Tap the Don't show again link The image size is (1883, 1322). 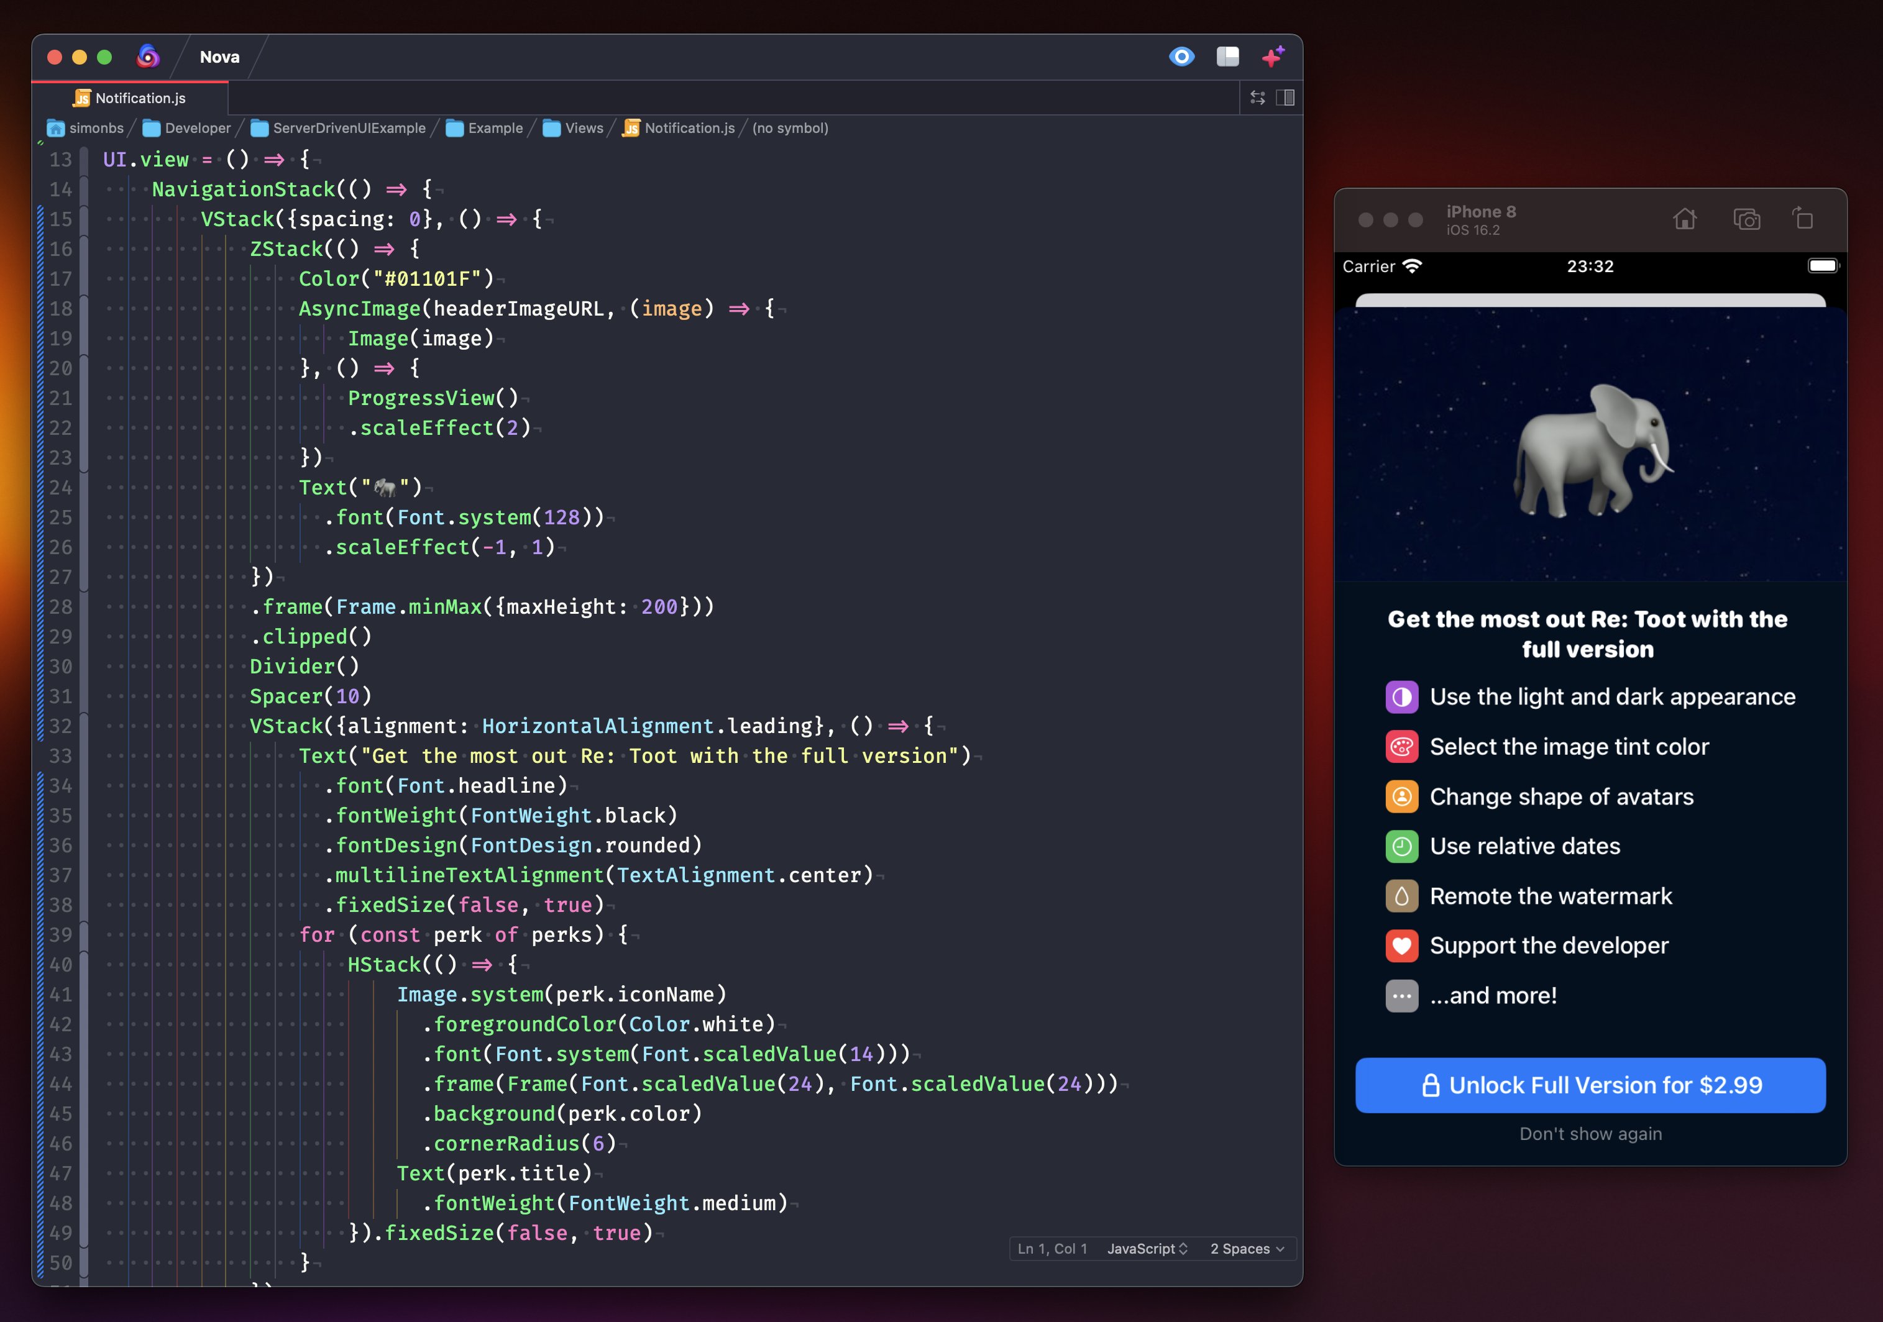[x=1590, y=1134]
